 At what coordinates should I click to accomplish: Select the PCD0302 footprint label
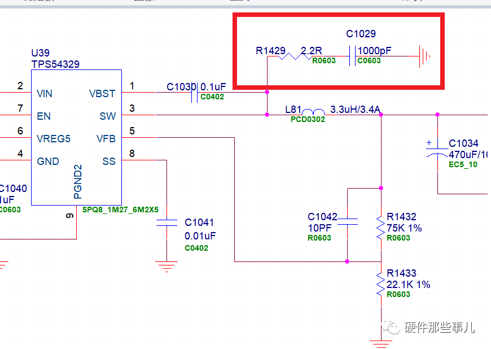(x=308, y=120)
